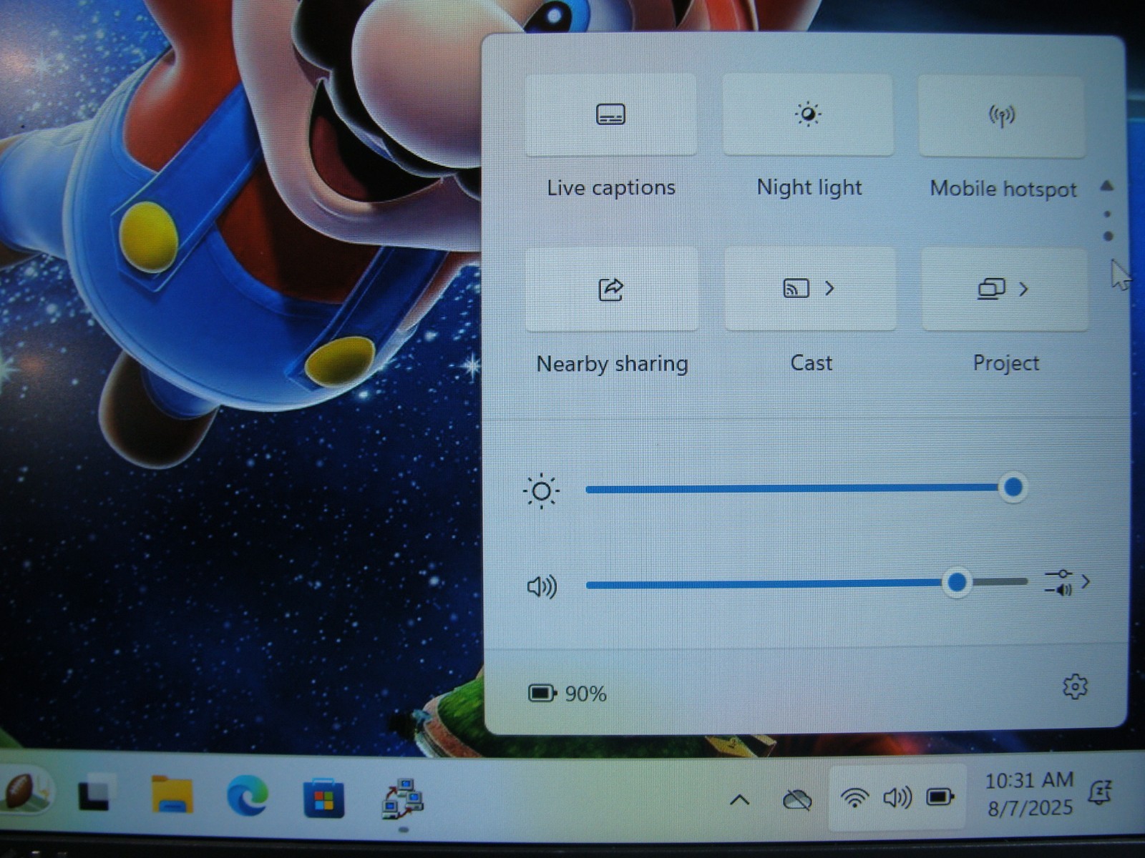Screen dimensions: 1145x858
Task: Select the first page indicator dot
Action: 1108,214
